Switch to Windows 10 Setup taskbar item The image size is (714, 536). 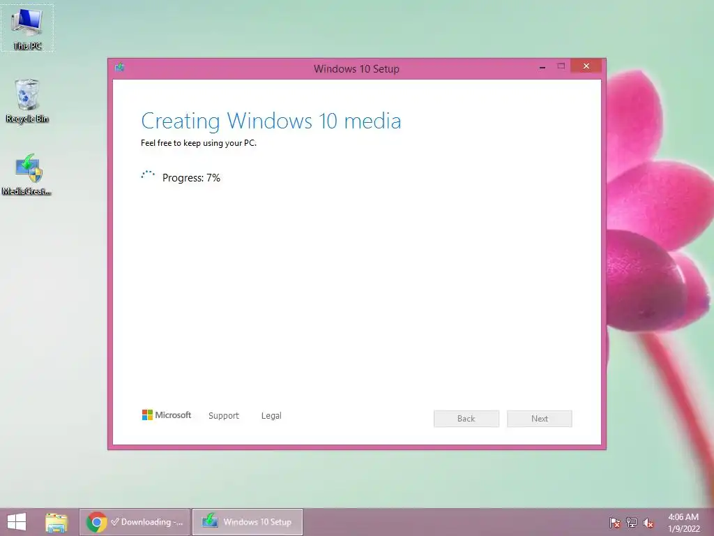[248, 522]
